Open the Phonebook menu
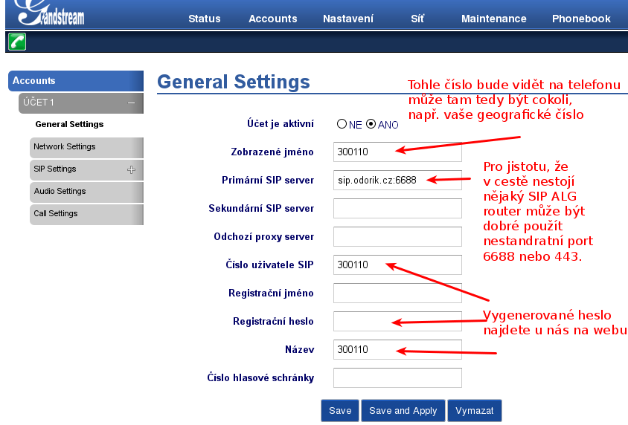Viewport: 628px width, 425px height. 581,19
